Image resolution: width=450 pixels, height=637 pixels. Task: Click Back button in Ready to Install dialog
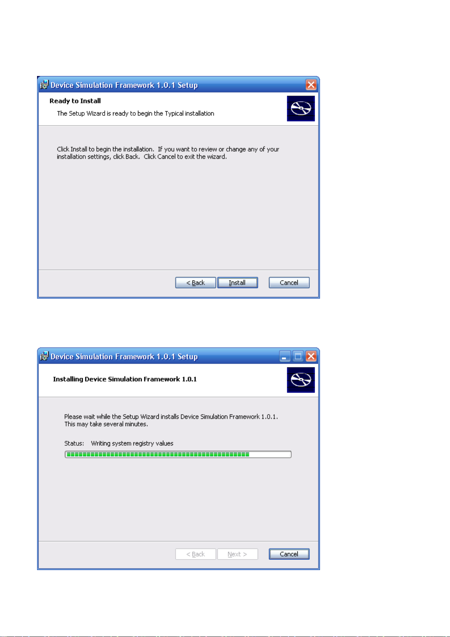195,282
